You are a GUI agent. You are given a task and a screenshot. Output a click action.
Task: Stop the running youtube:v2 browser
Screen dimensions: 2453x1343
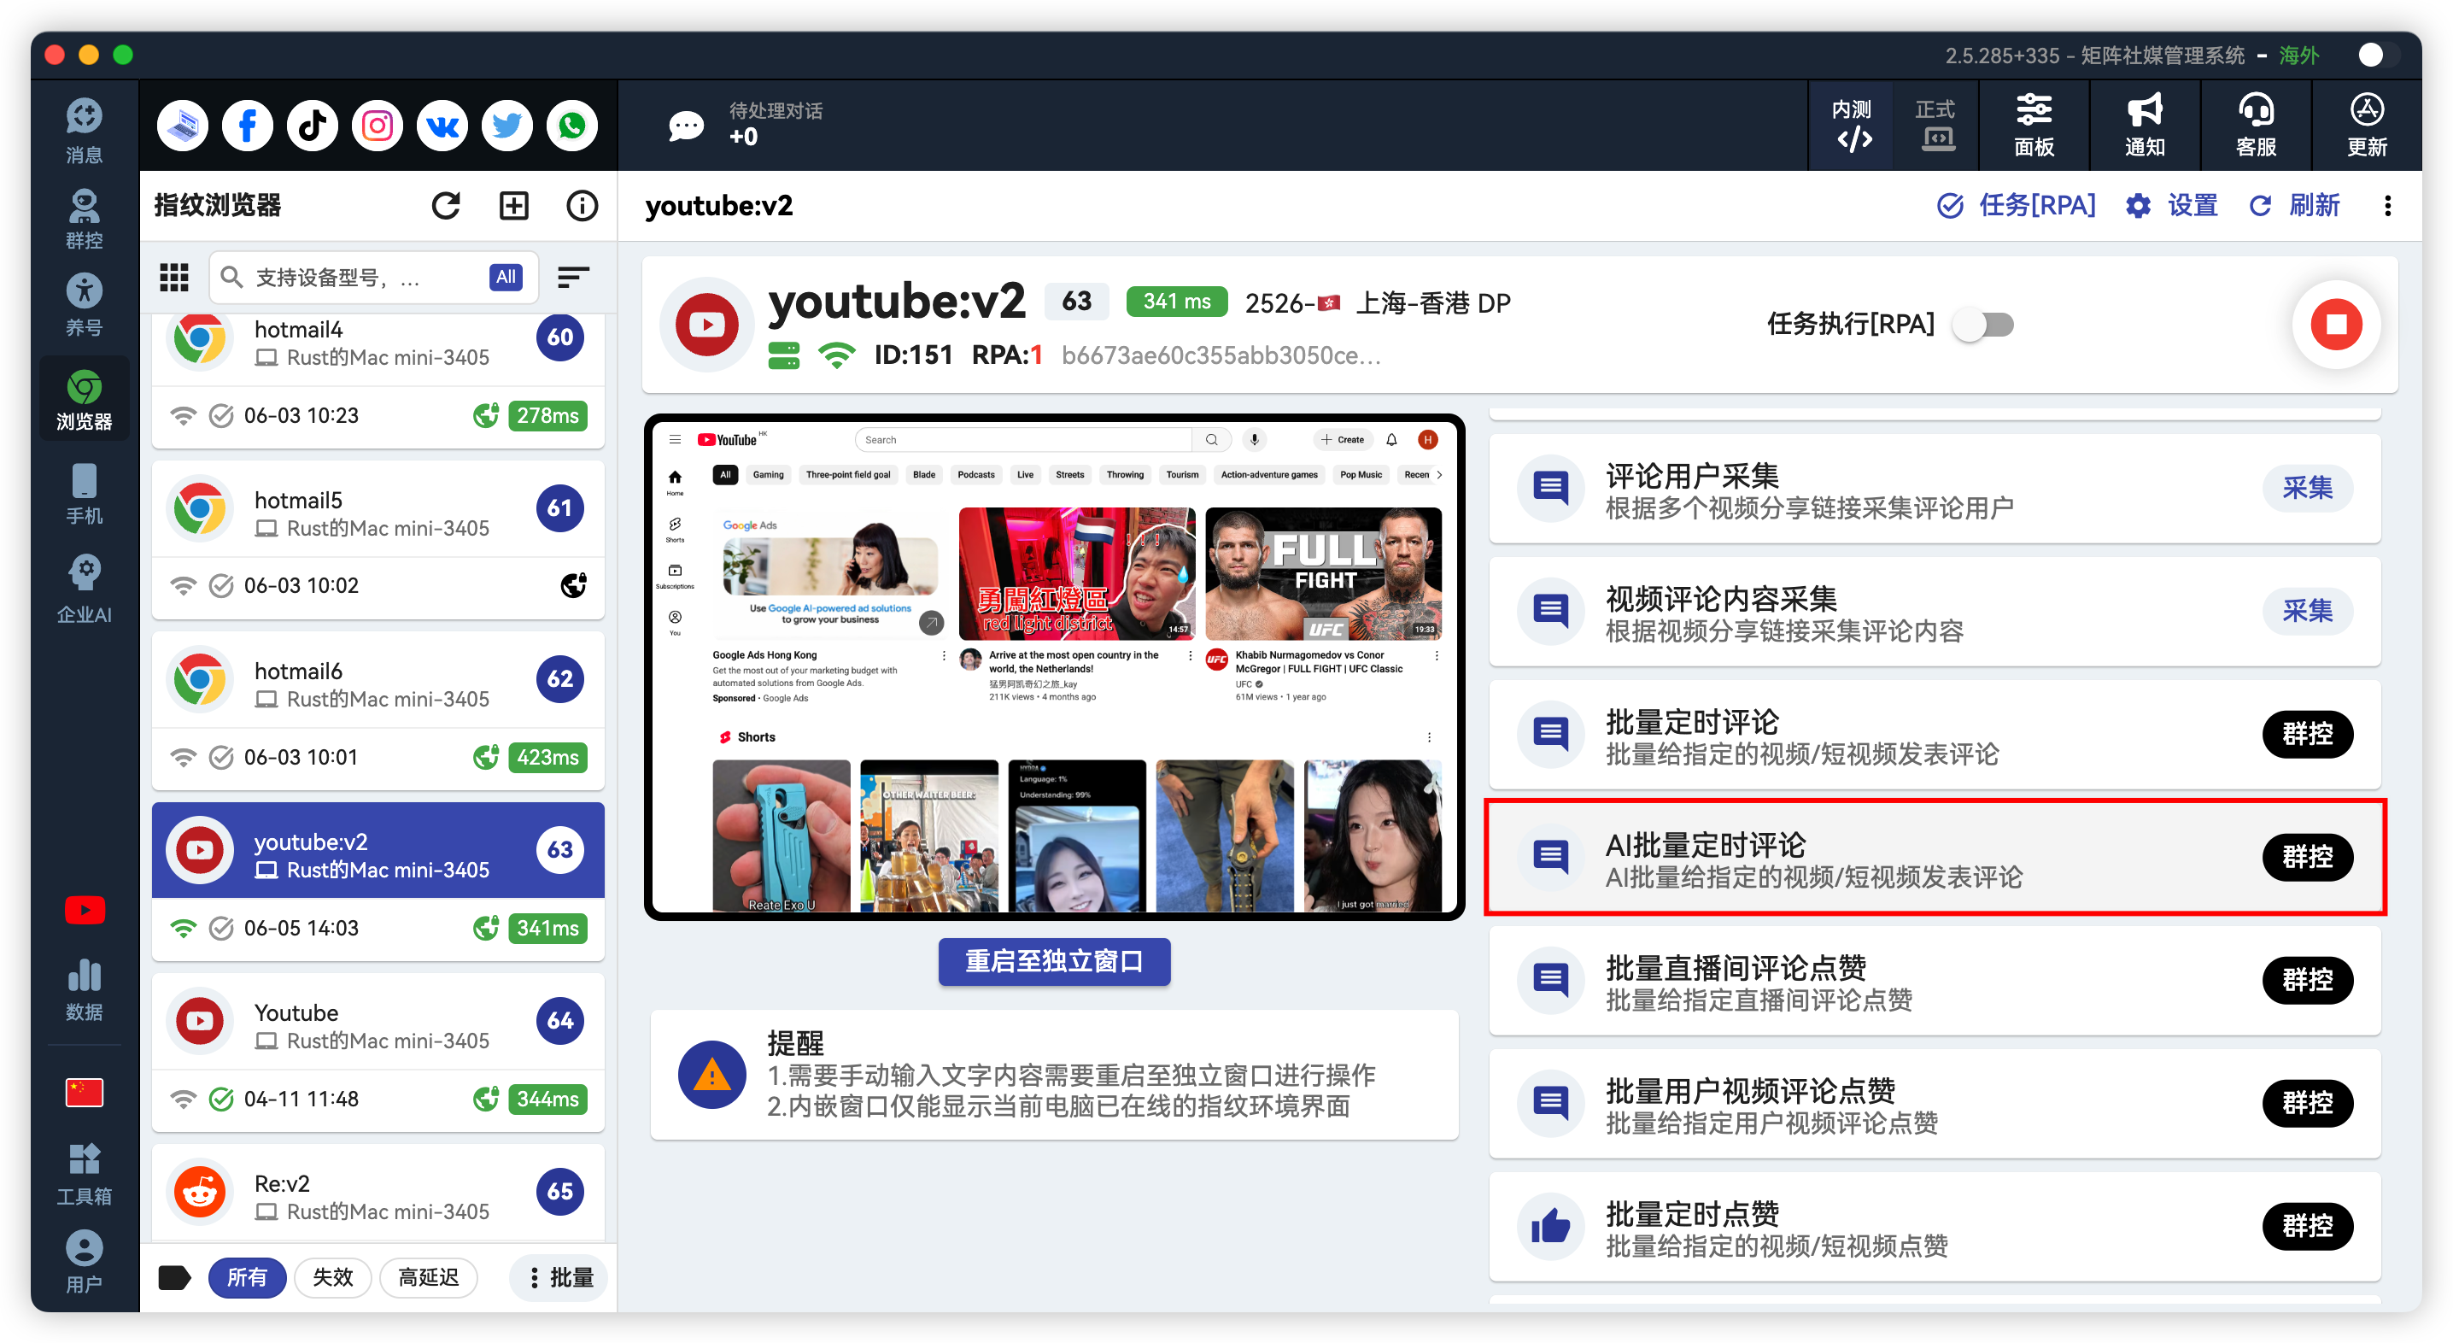pos(2336,325)
